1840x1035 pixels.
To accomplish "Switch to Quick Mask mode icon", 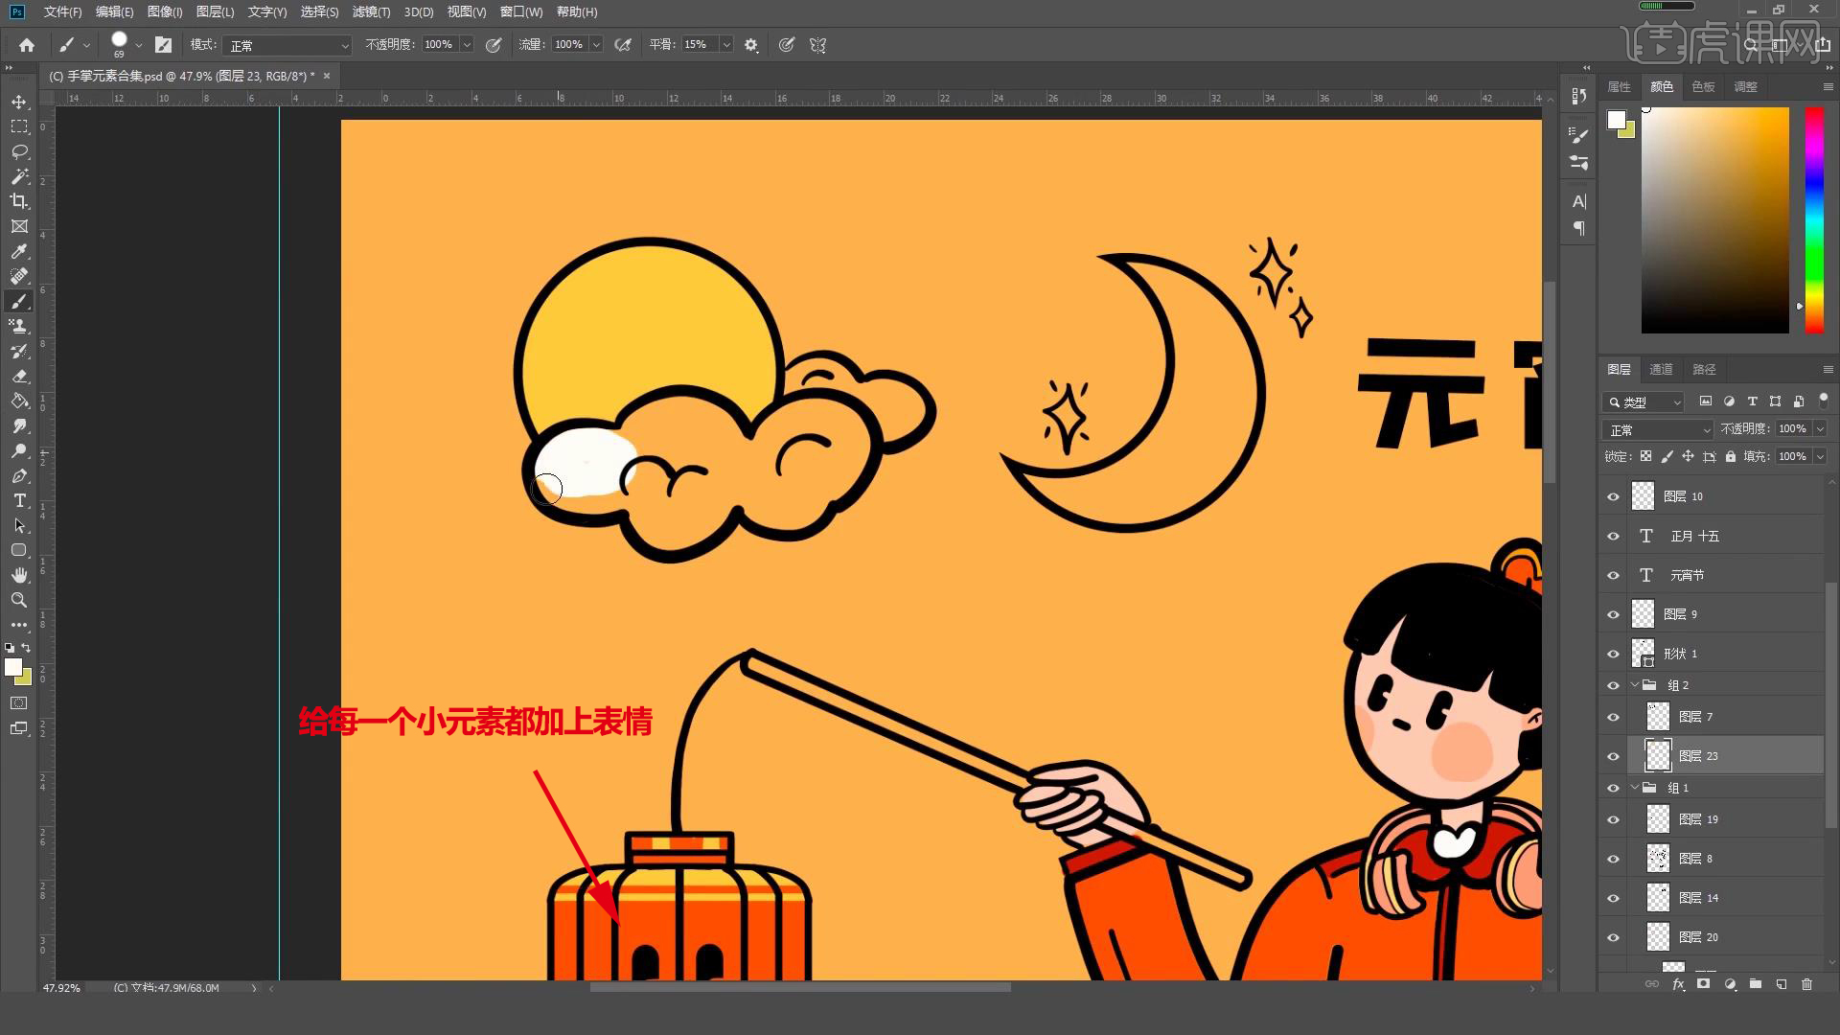I will coord(19,703).
